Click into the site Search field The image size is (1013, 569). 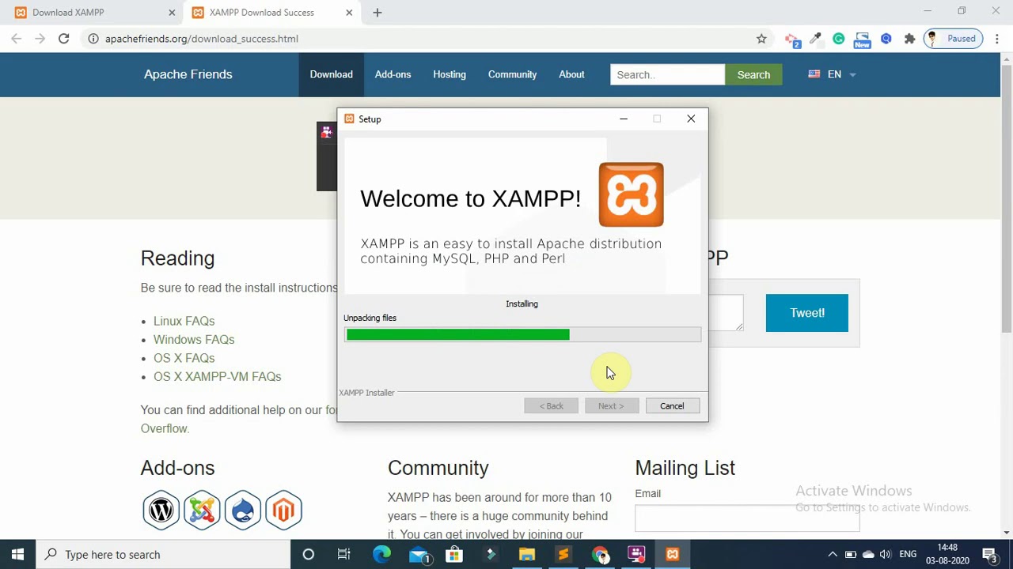[667, 75]
